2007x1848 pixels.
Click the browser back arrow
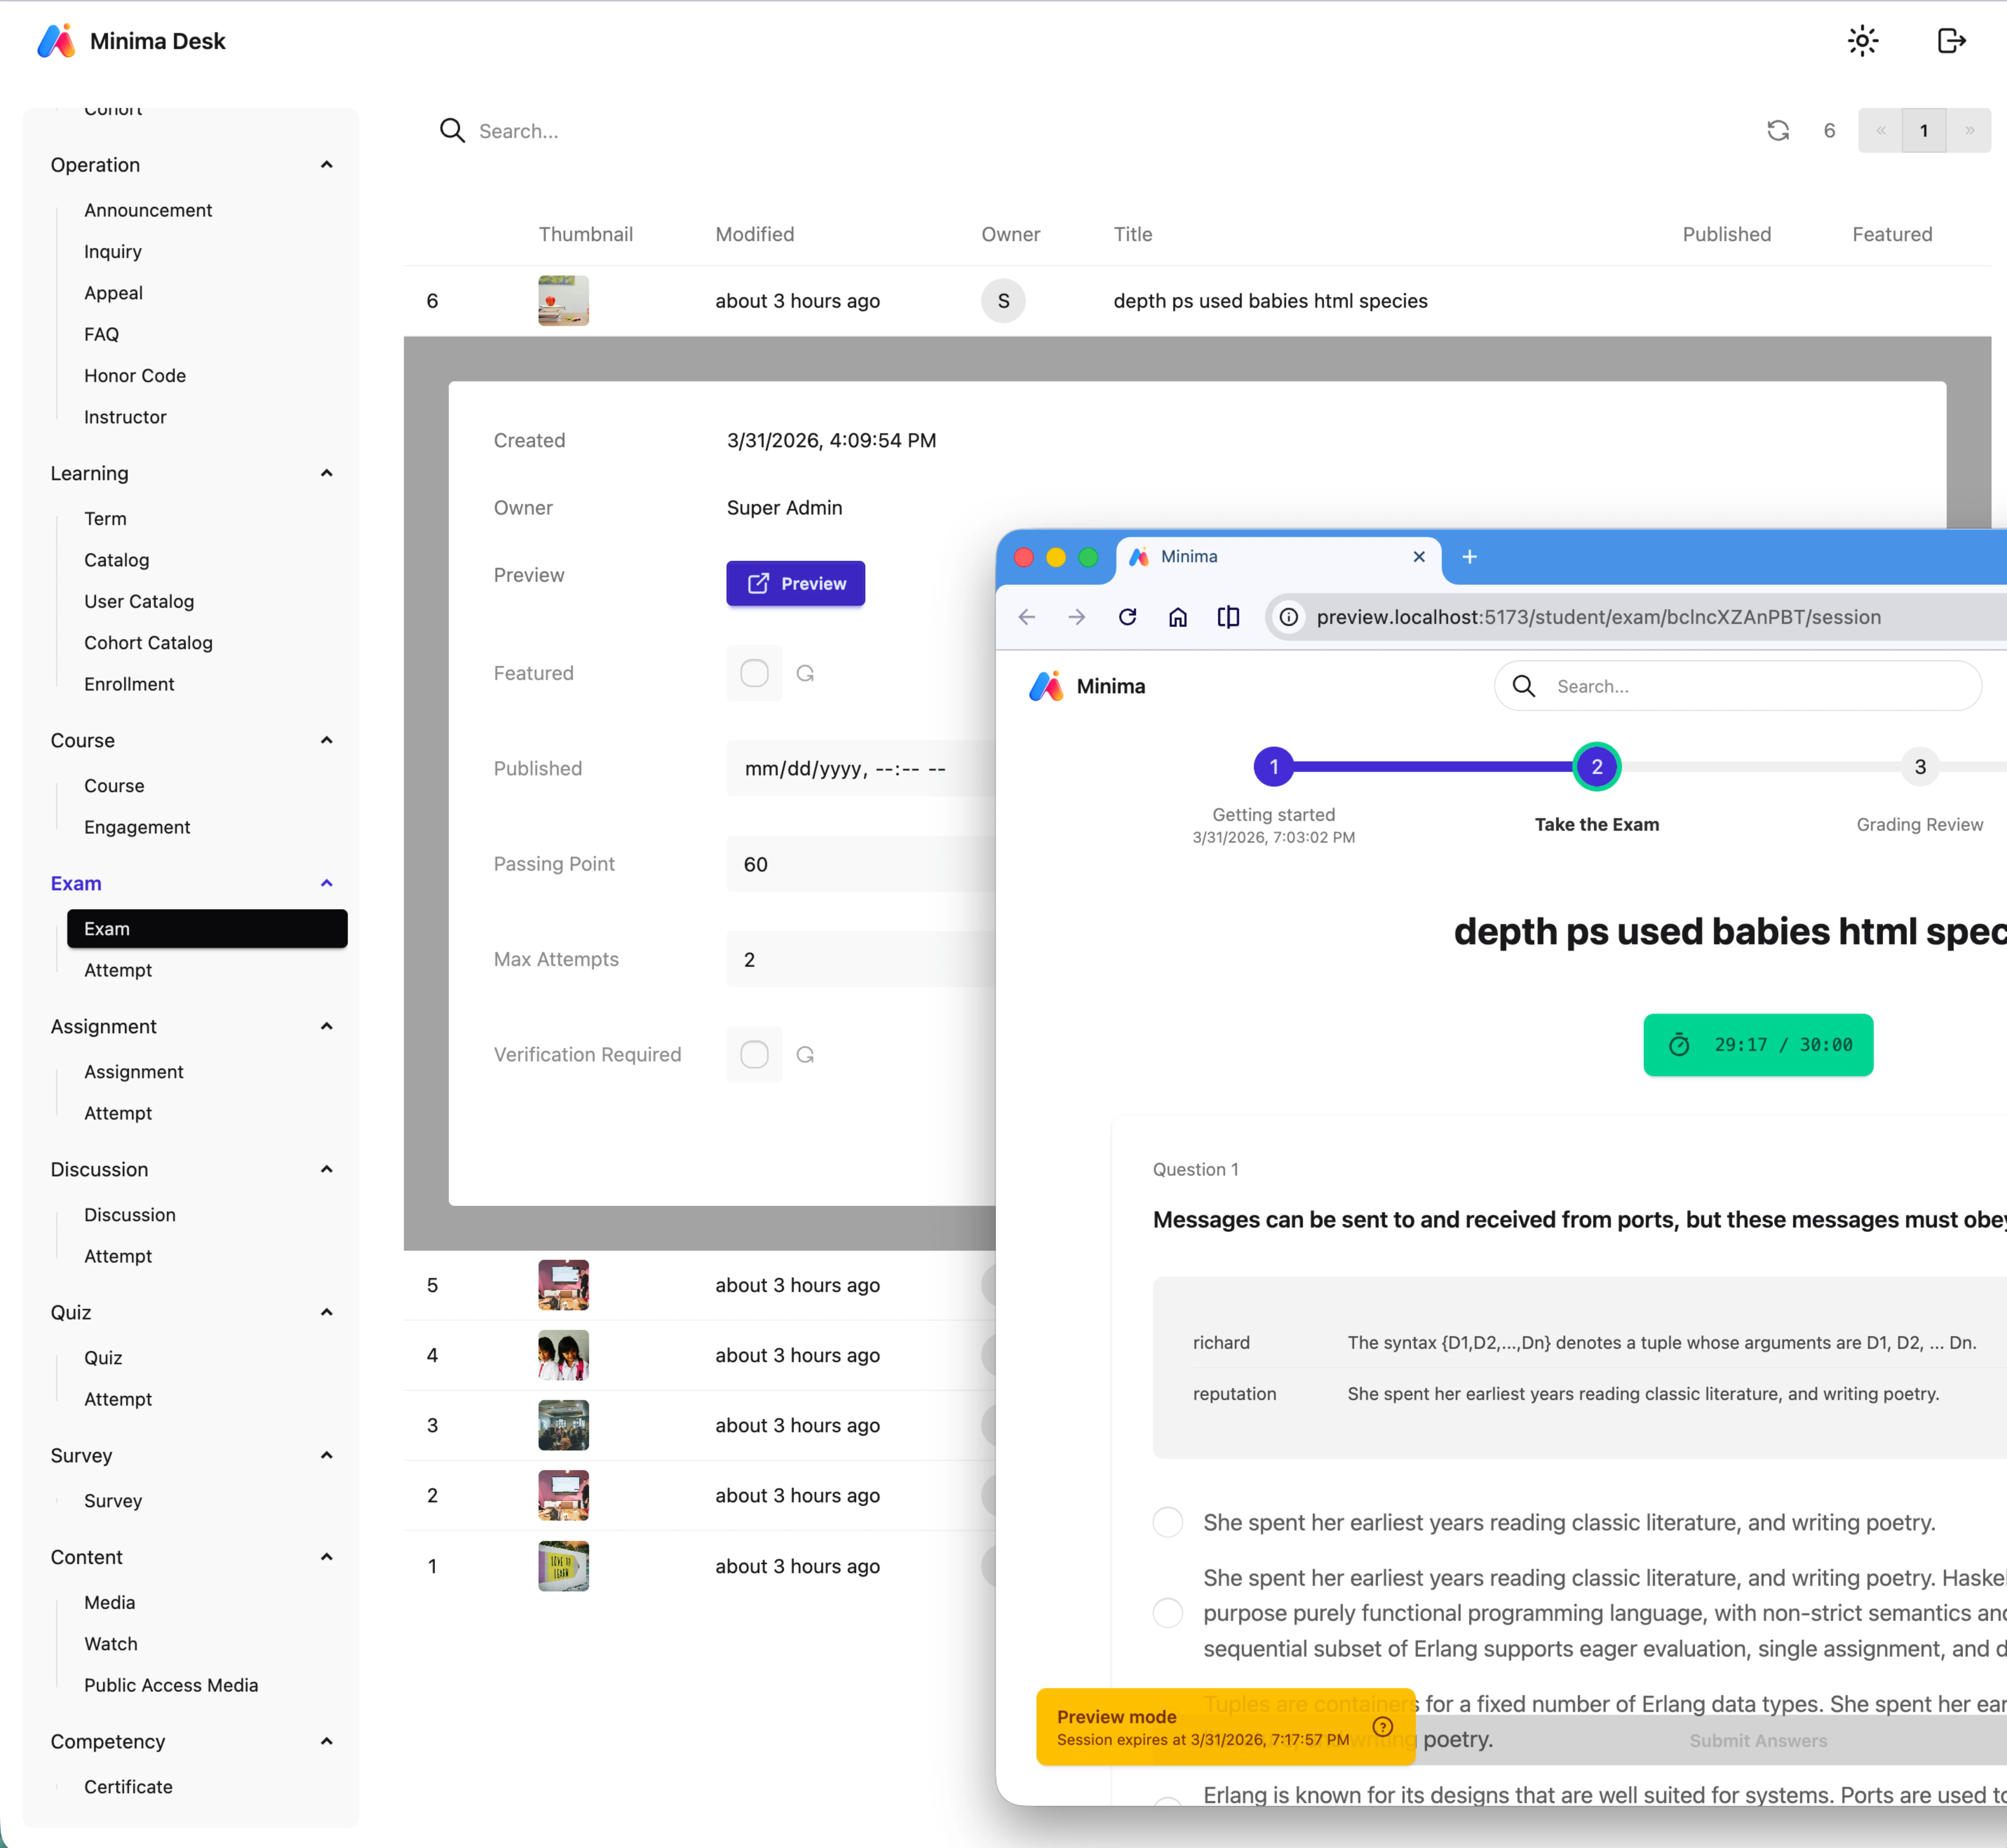pyautogui.click(x=1027, y=617)
